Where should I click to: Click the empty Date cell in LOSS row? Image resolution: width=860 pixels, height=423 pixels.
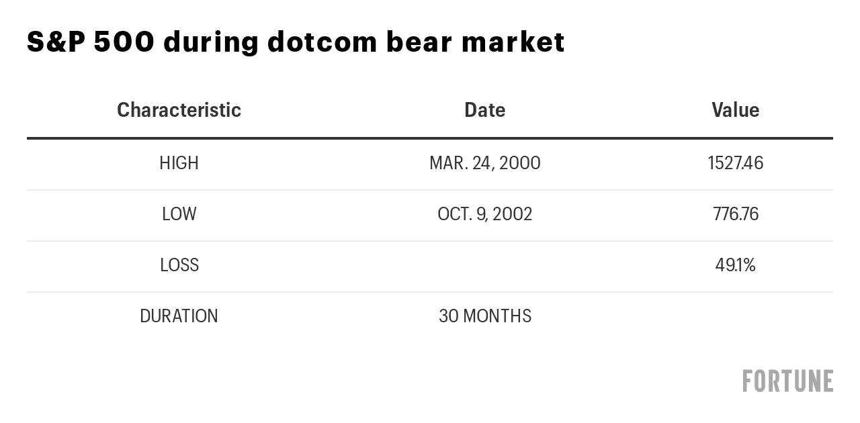coord(484,265)
